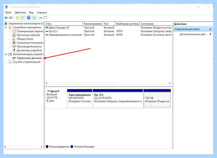Click the last toolbar list-view icon
Image resolution: width=217 pixels, height=158 pixels.
(45, 18)
